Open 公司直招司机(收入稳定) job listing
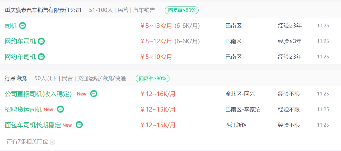The height and width of the screenshot is (151, 341). [x=38, y=94]
